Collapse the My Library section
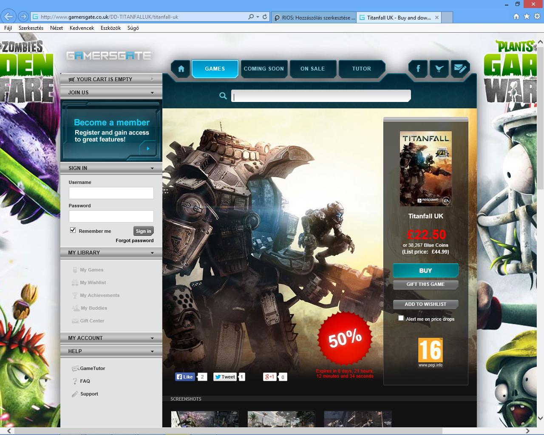This screenshot has height=435, width=544. [153, 253]
